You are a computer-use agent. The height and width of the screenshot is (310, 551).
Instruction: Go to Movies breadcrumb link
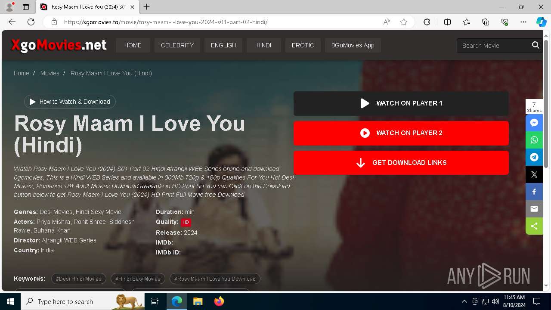pyautogui.click(x=50, y=73)
